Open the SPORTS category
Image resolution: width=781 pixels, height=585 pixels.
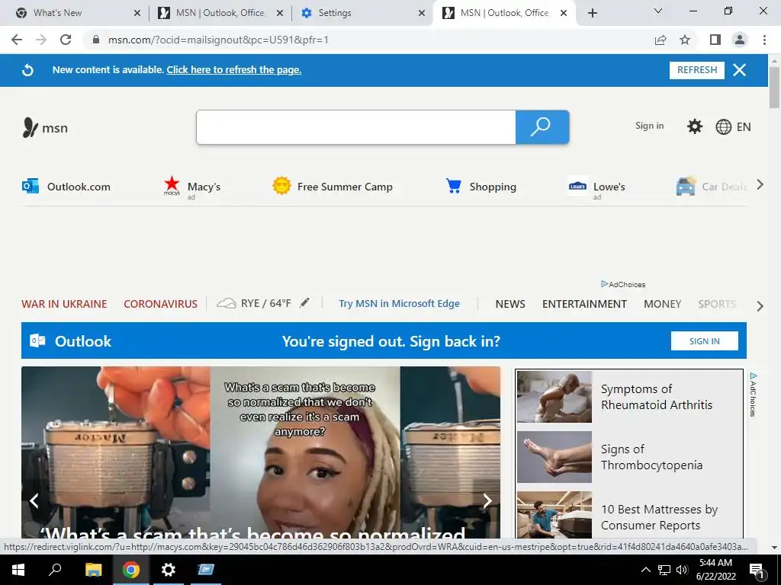pos(717,304)
